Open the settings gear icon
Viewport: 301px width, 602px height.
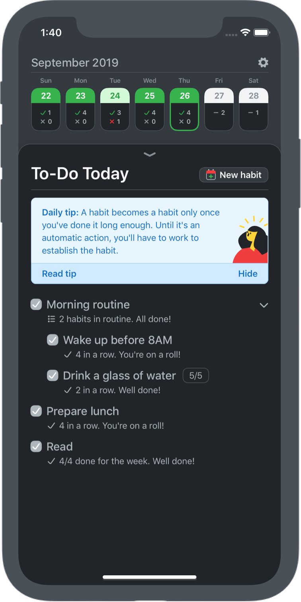tap(263, 63)
